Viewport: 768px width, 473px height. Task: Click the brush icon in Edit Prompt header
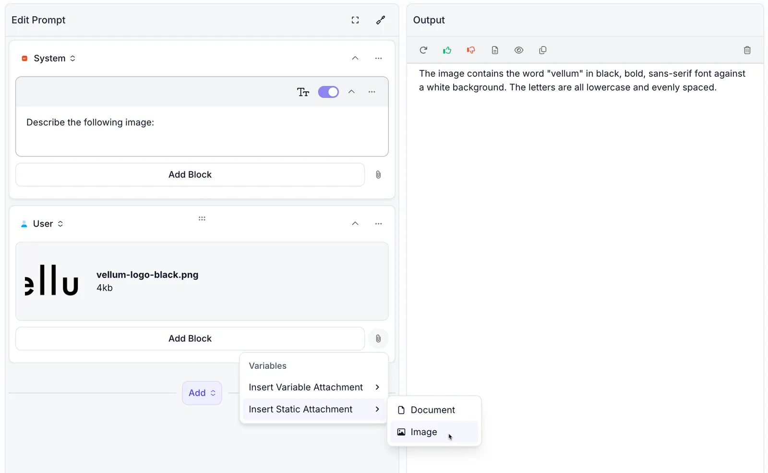click(x=381, y=20)
